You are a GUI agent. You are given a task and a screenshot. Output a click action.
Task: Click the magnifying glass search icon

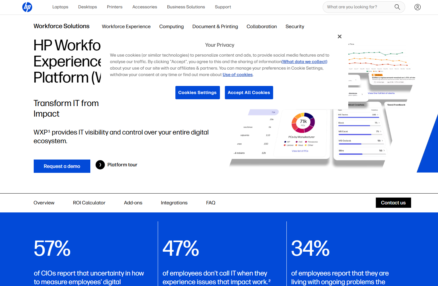tap(397, 7)
